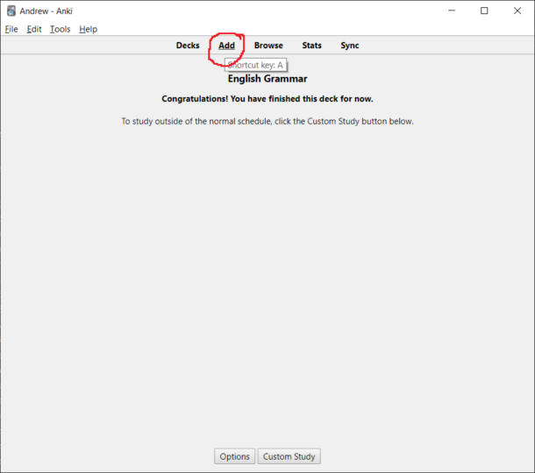Viewport: 535px width, 473px height.
Task: Open the Tools menu
Action: tap(60, 29)
